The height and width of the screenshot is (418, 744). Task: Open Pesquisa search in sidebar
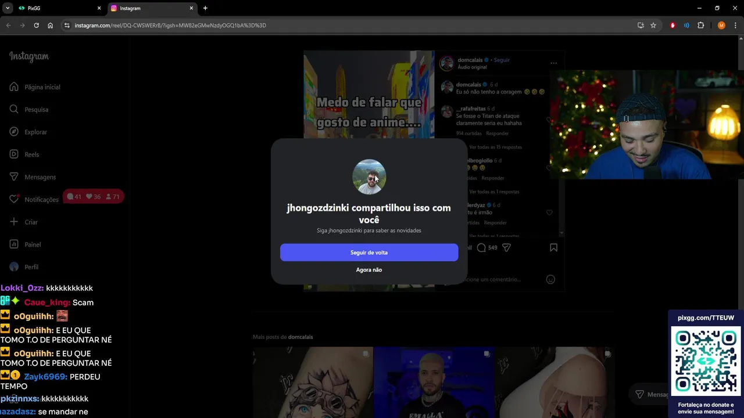point(29,109)
